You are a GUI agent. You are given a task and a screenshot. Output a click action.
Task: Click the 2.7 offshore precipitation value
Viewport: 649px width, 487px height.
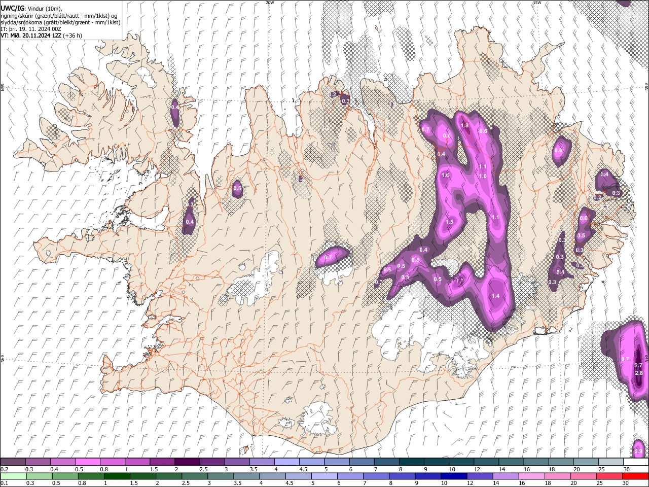638,365
